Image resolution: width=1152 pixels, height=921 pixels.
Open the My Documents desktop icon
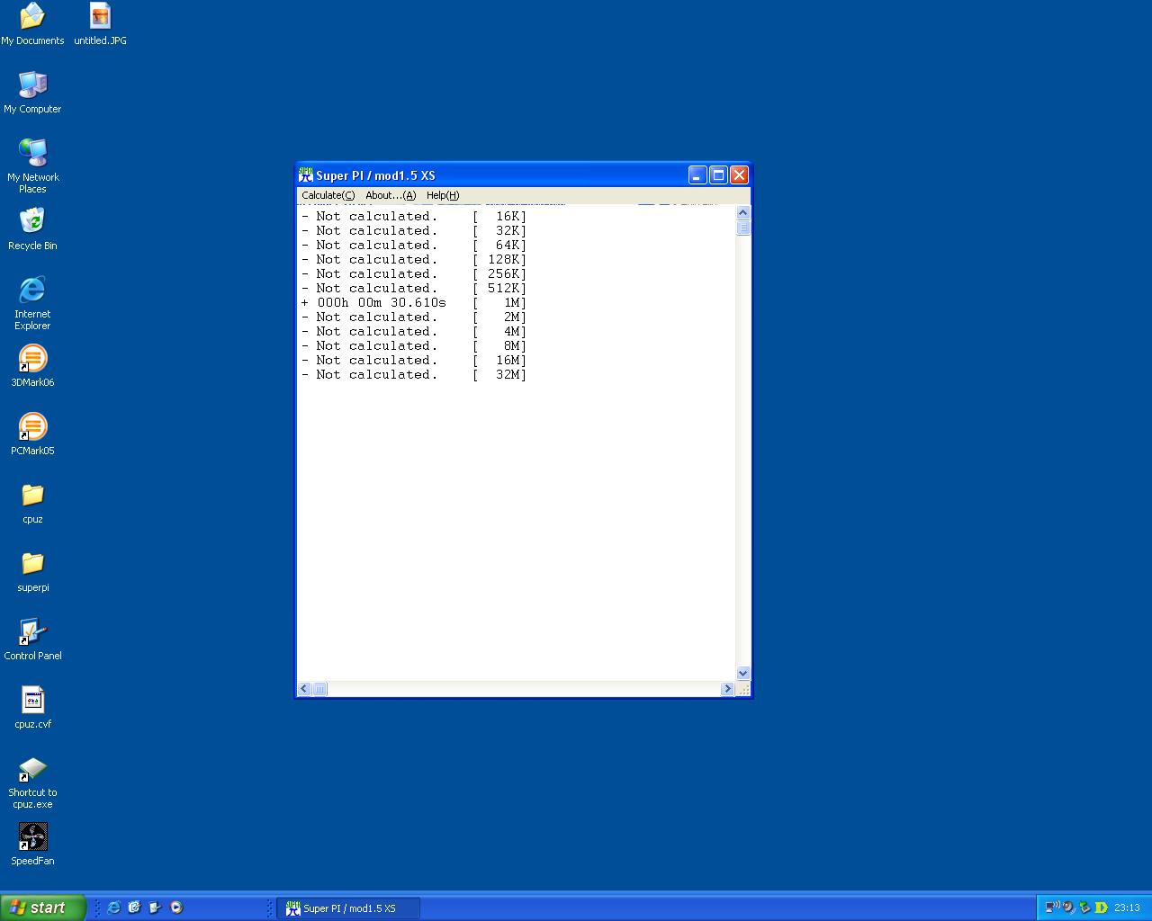tap(32, 24)
